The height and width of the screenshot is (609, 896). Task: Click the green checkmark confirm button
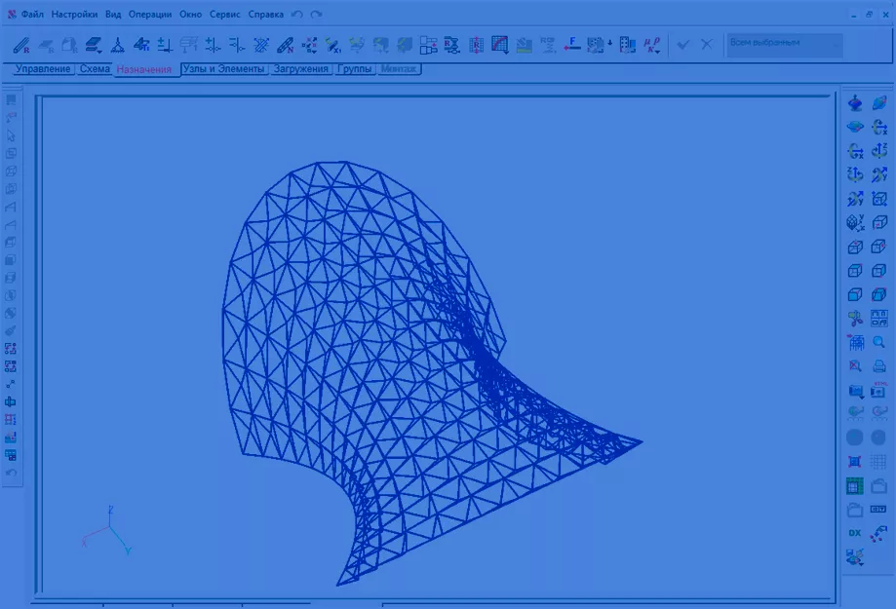pyautogui.click(x=682, y=45)
